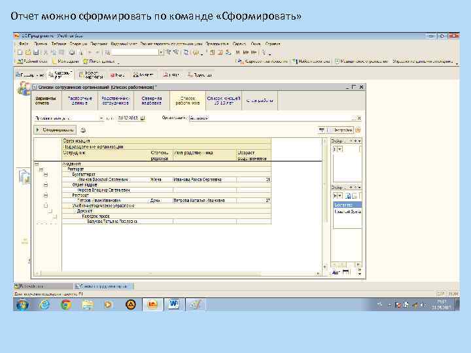
Task: Click the horizontal scrollbar of report
Action: (177, 273)
